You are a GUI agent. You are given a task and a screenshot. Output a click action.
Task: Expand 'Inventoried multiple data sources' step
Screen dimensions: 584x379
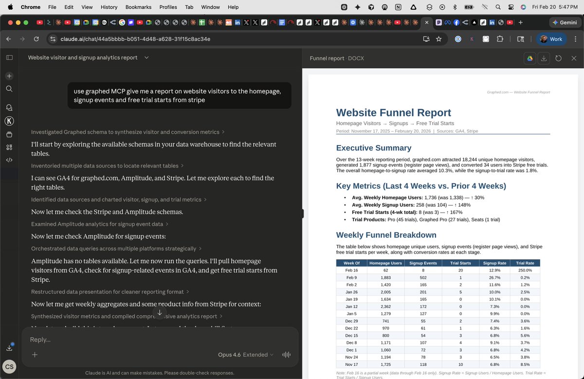[107, 166]
